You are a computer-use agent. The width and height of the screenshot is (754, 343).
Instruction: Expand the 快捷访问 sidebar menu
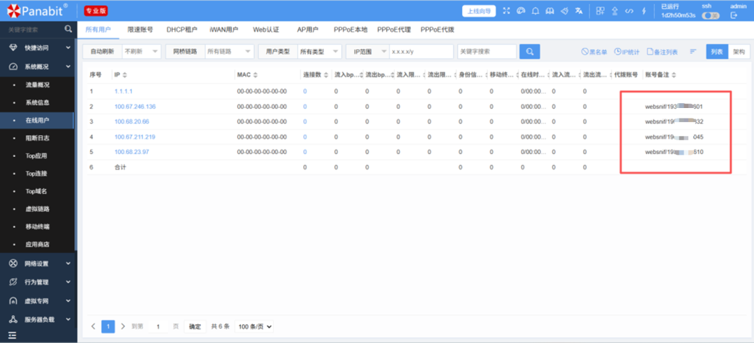(x=38, y=48)
